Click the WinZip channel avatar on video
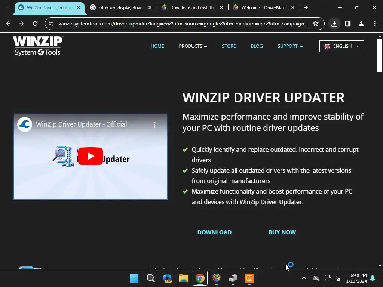This screenshot has height=287, width=383. (x=25, y=124)
